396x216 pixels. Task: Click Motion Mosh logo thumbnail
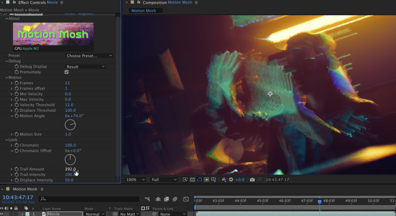[x=53, y=34]
